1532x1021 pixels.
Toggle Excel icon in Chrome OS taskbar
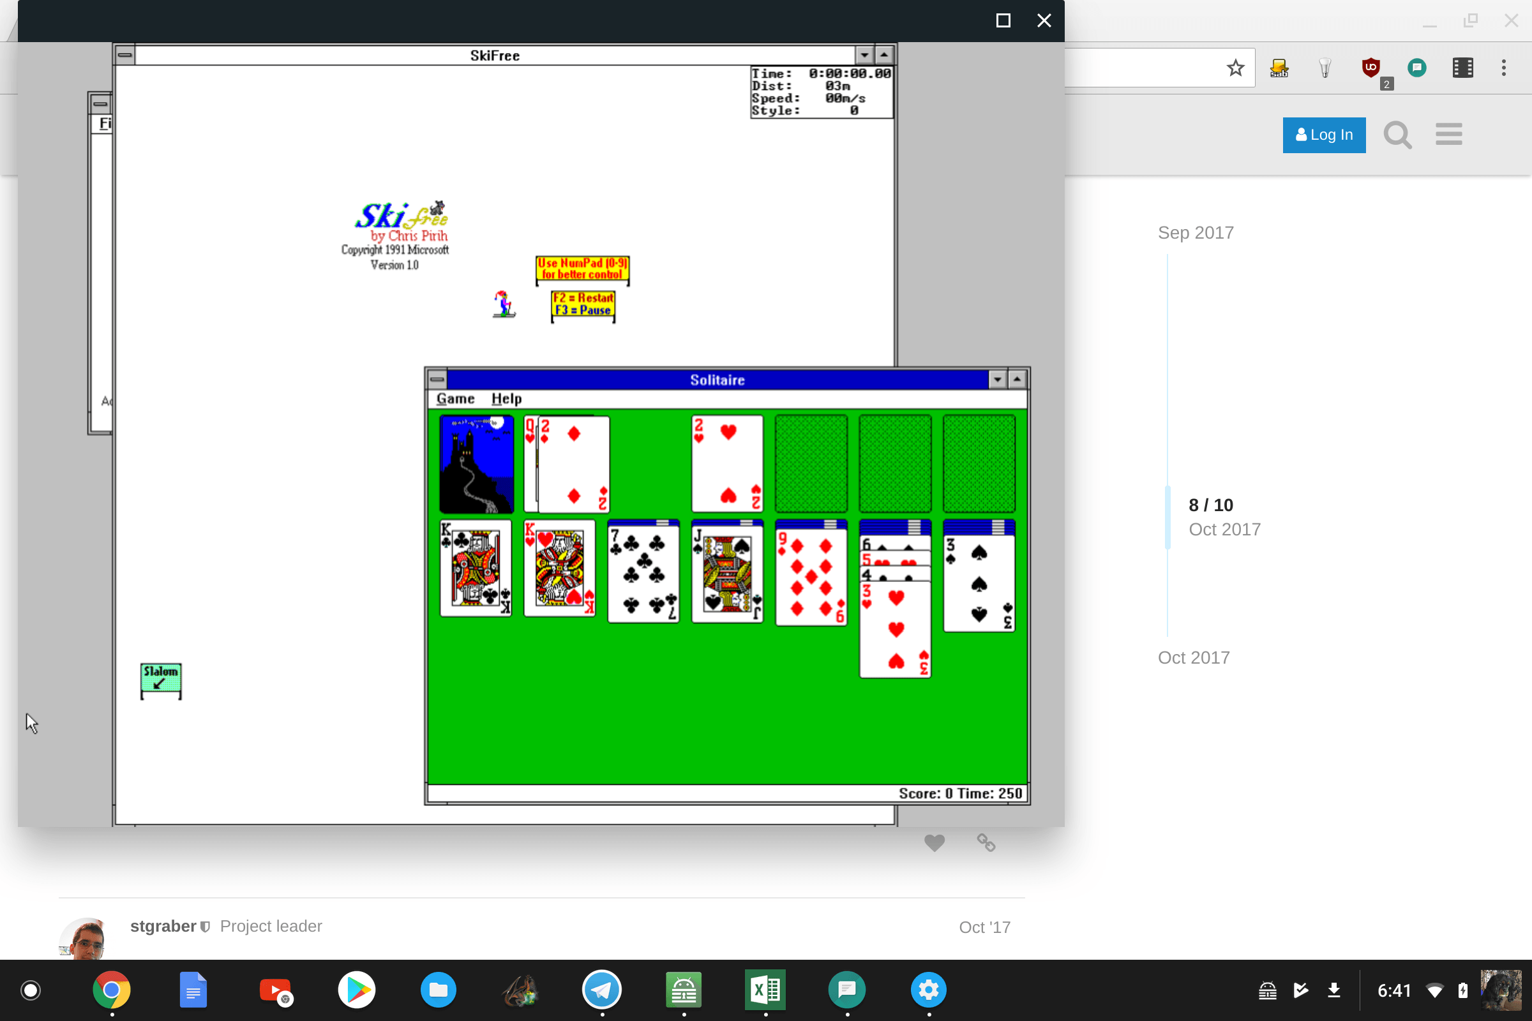coord(766,989)
